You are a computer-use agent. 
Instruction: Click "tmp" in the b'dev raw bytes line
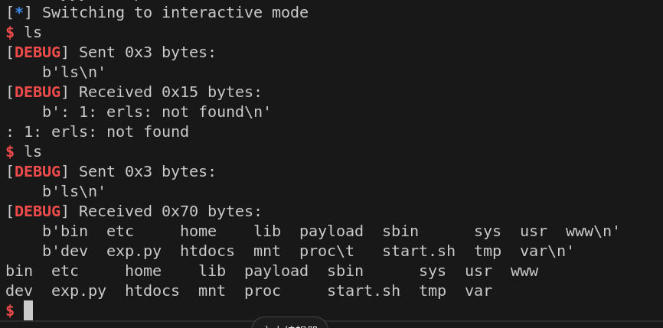[488, 251]
